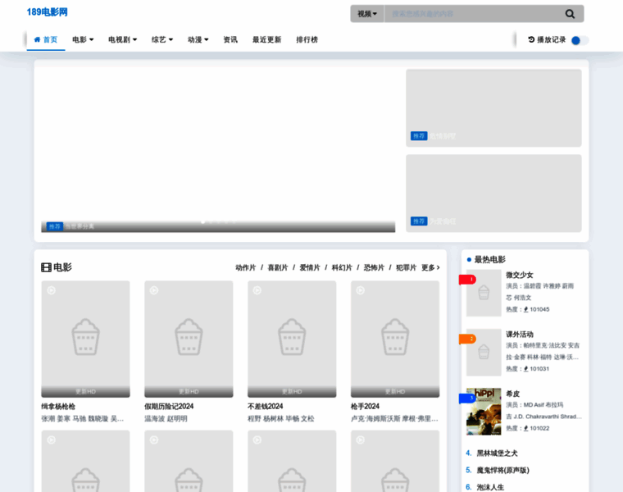Open the 喜剧片 category link
This screenshot has width=623, height=492.
[x=277, y=267]
